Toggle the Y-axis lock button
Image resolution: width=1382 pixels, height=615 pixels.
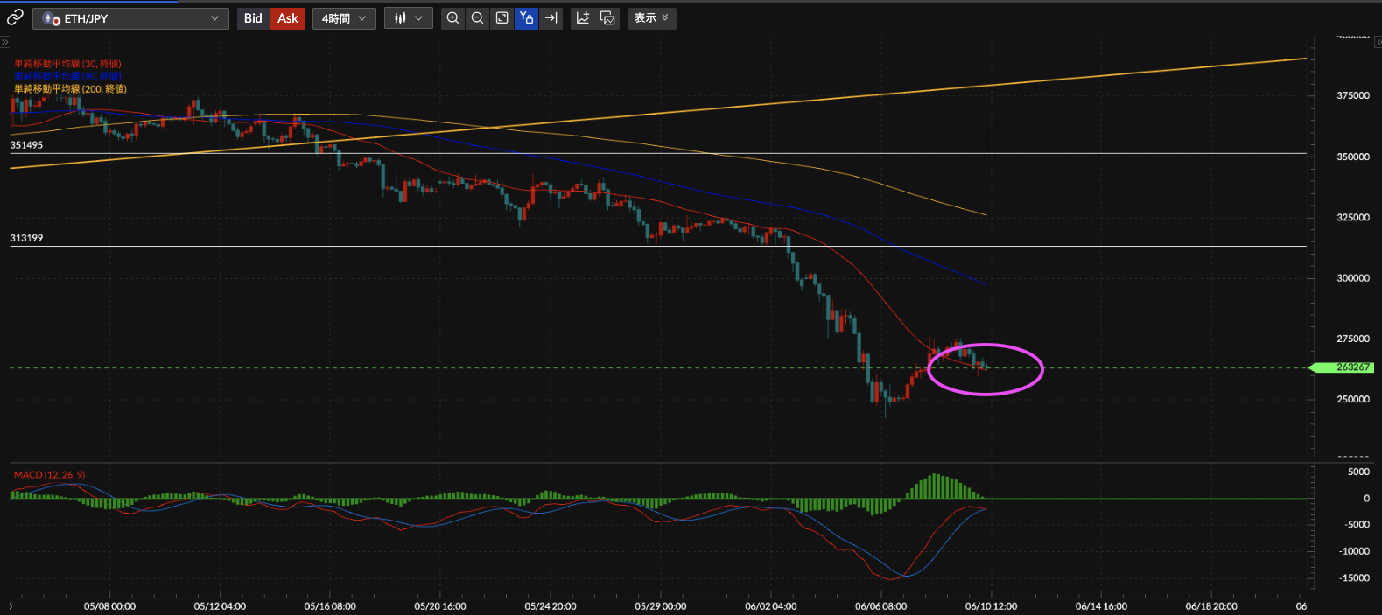coord(526,18)
